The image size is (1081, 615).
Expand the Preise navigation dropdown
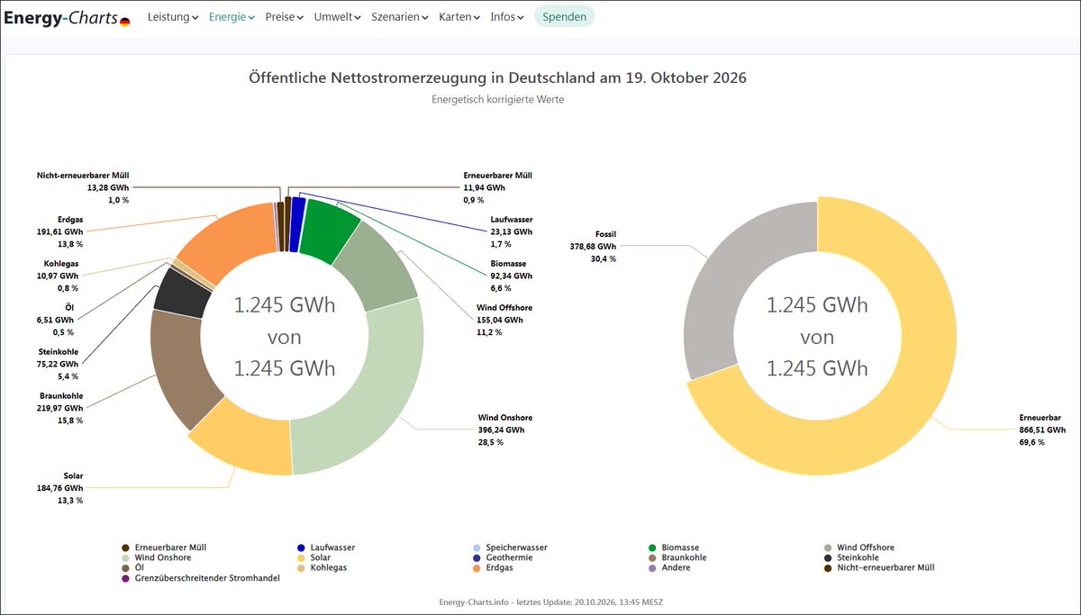click(284, 17)
